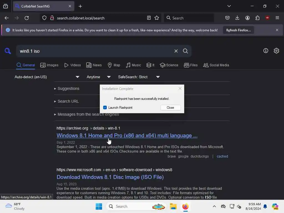Click the insecure connection padlock icon
This screenshot has width=284, height=213.
(x=52, y=18)
